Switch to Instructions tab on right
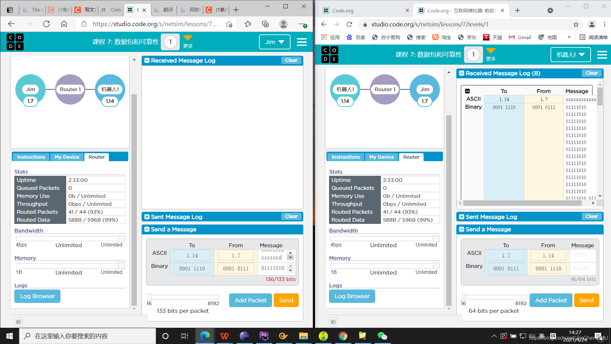 pos(346,157)
